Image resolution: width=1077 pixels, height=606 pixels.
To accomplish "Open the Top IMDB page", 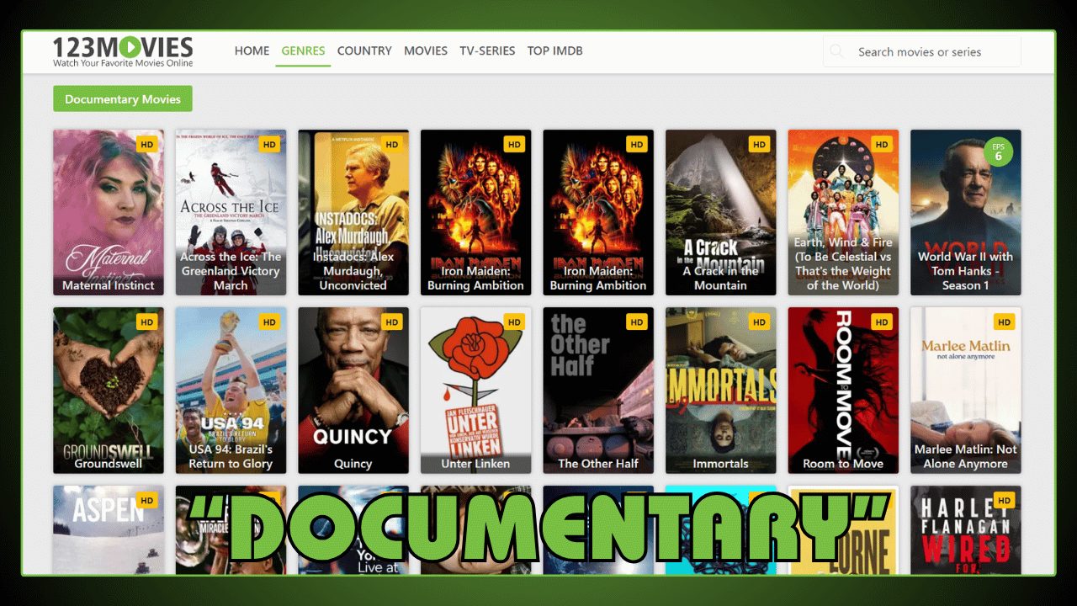I will pyautogui.click(x=555, y=50).
